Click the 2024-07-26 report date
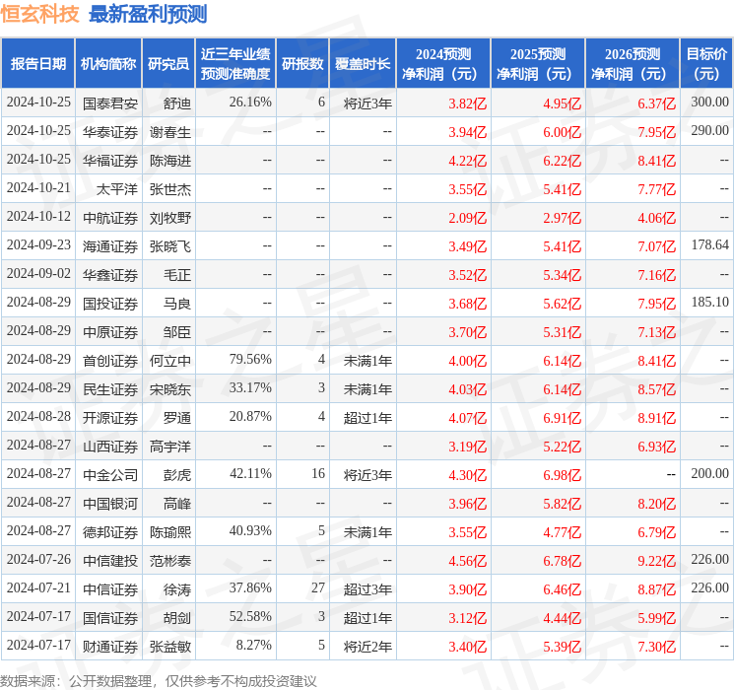This screenshot has width=734, height=690. point(38,559)
